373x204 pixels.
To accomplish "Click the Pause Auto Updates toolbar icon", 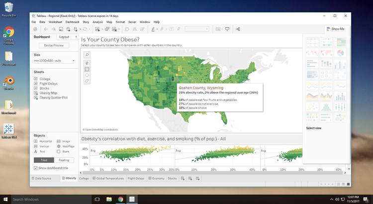I will coord(76,29).
